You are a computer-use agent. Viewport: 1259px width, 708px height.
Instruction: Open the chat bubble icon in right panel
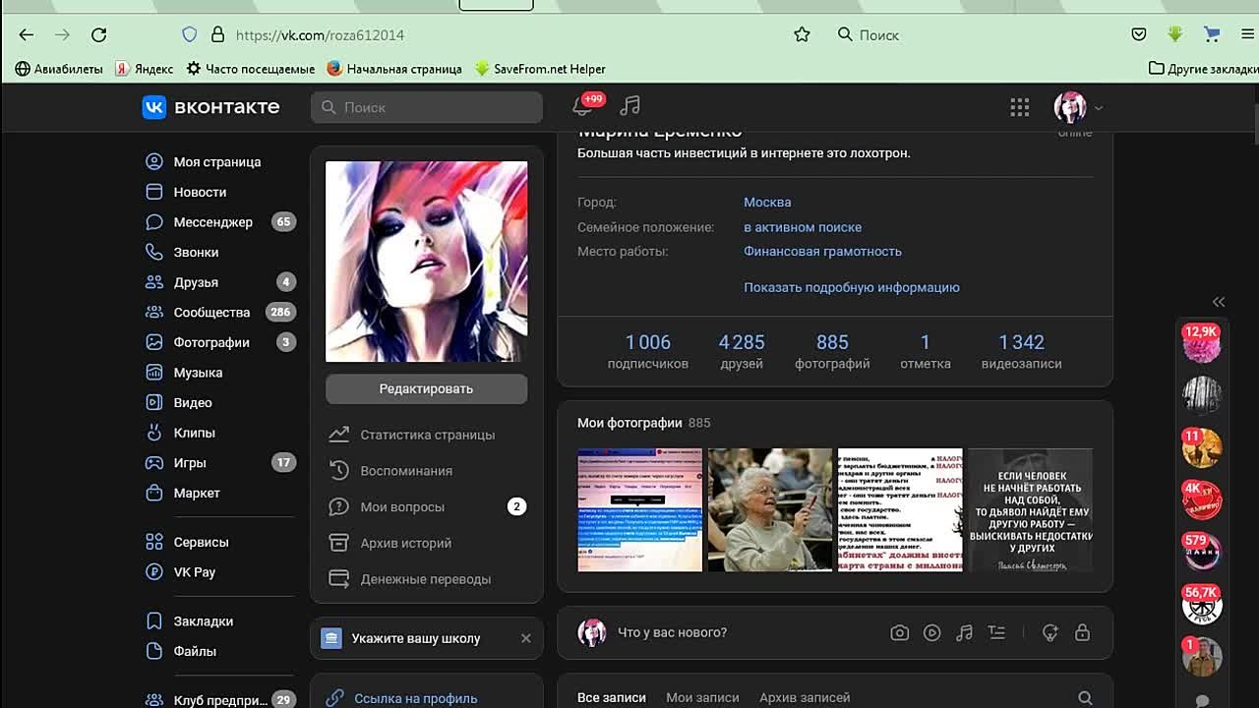[x=1202, y=700]
